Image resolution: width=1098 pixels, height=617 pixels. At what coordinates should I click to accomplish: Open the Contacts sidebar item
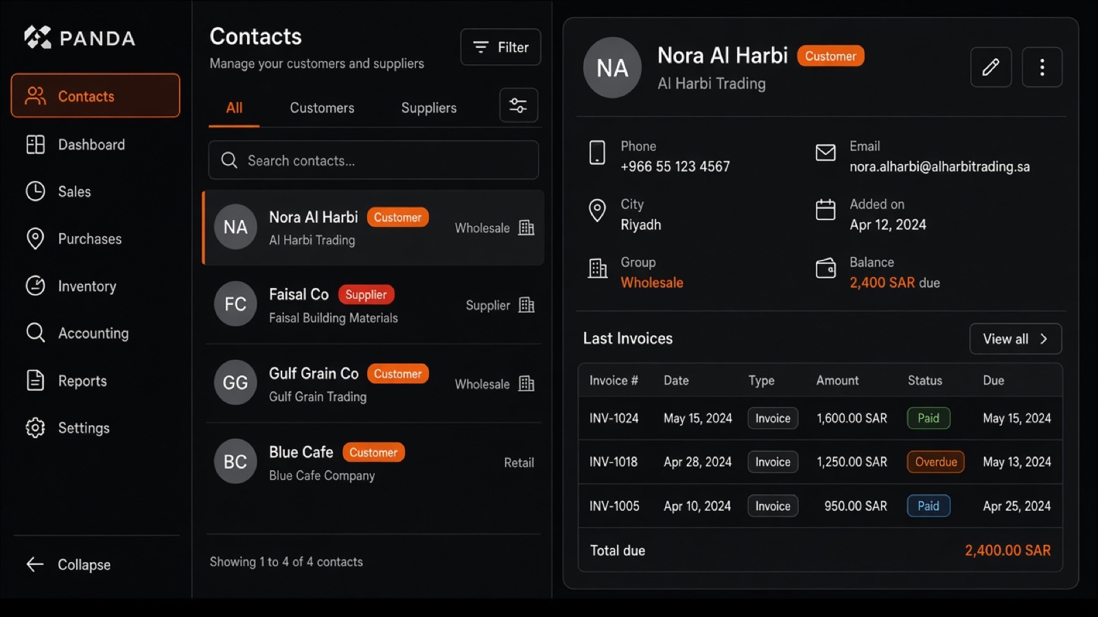pos(95,95)
